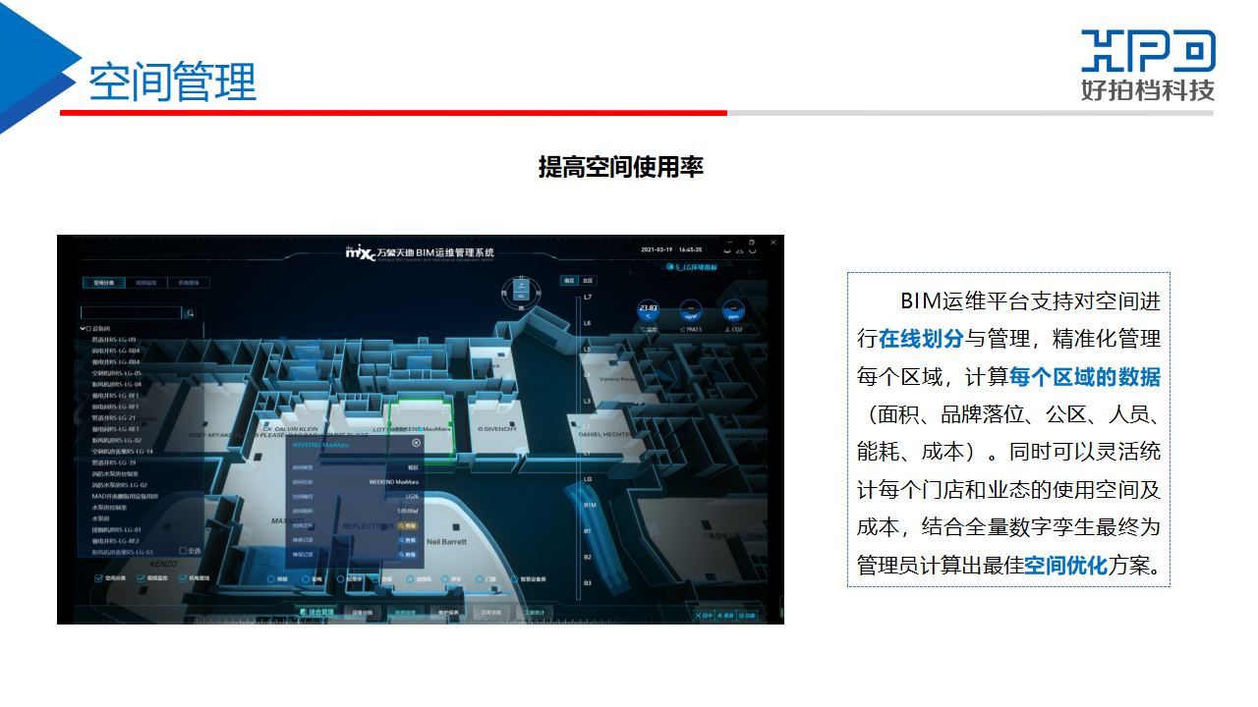Toggle the 视频监控 checkbox
Screen dimensions: 1258x707
142,578
